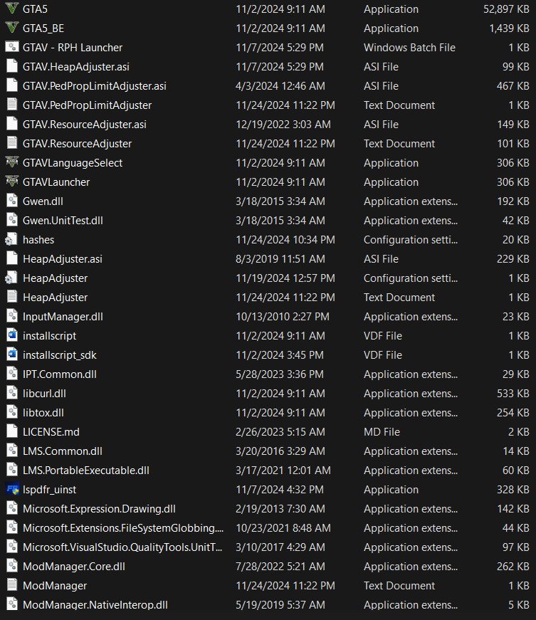Select the file name GTAVLauncher
The image size is (536, 620).
click(x=56, y=182)
